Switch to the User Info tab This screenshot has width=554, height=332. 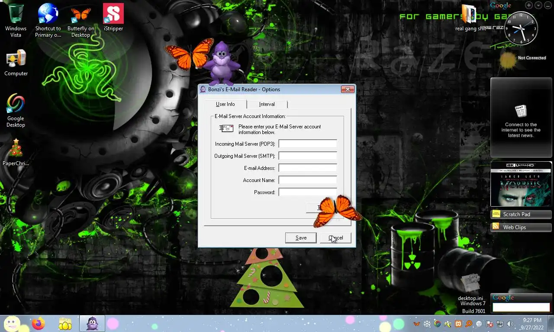pyautogui.click(x=225, y=104)
